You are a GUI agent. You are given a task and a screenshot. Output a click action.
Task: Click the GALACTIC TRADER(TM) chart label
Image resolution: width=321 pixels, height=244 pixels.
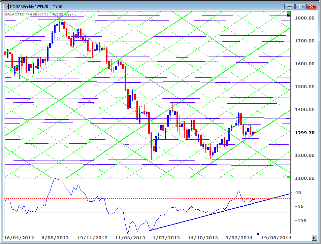click(x=26, y=14)
